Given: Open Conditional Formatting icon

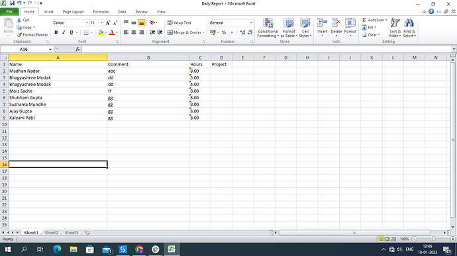Looking at the screenshot, I should coord(268,22).
